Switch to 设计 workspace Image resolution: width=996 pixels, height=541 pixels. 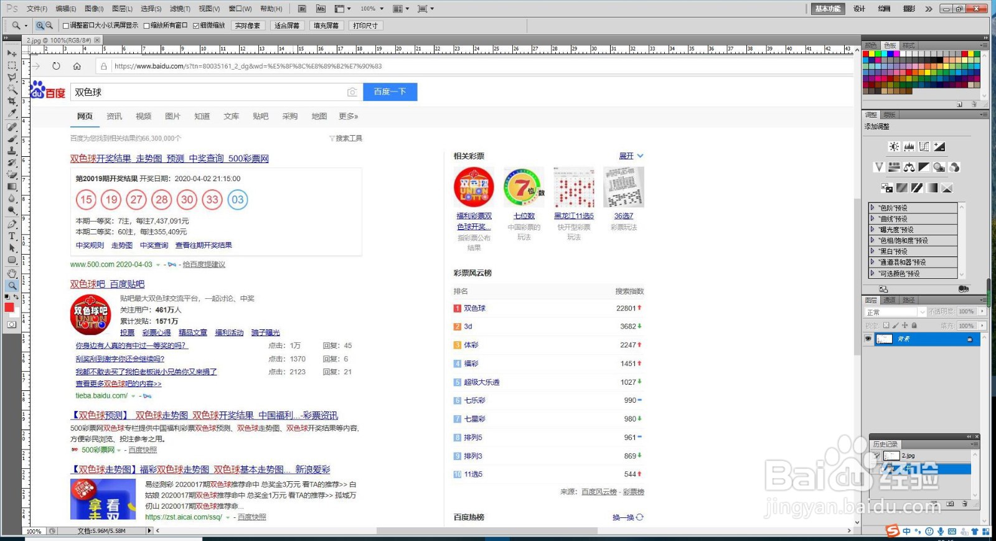[x=860, y=9]
